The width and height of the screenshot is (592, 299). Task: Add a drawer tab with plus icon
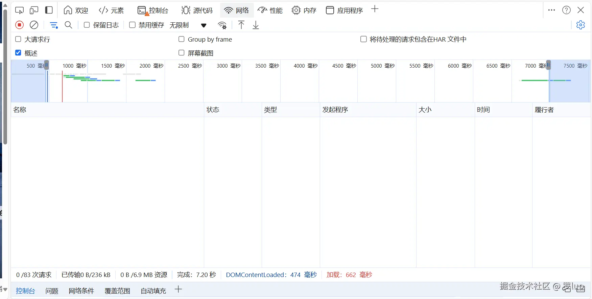pyautogui.click(x=179, y=289)
